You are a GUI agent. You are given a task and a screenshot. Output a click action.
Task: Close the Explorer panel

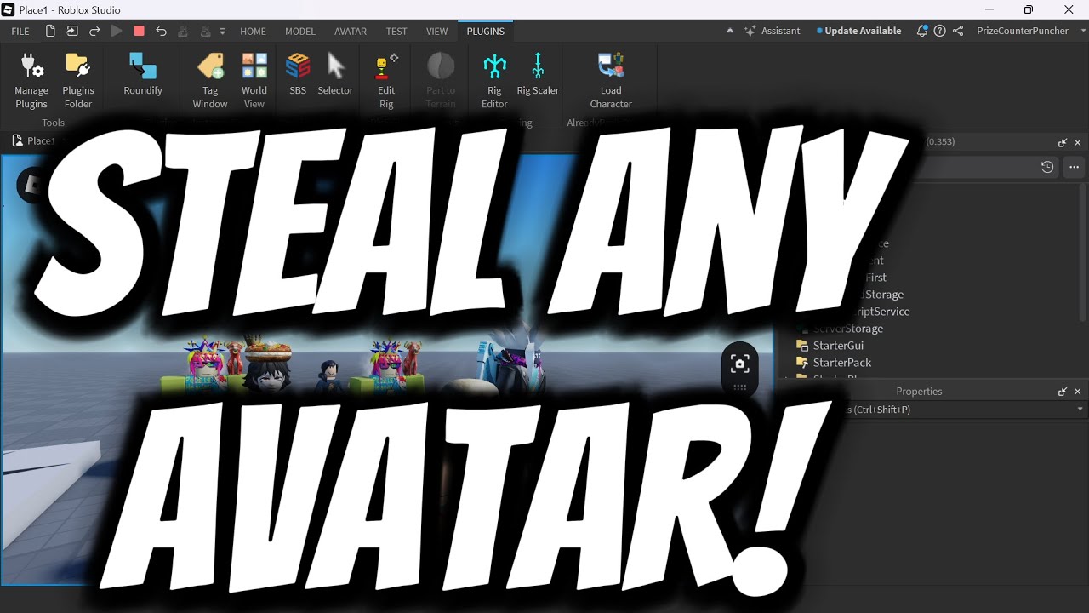pos(1078,143)
